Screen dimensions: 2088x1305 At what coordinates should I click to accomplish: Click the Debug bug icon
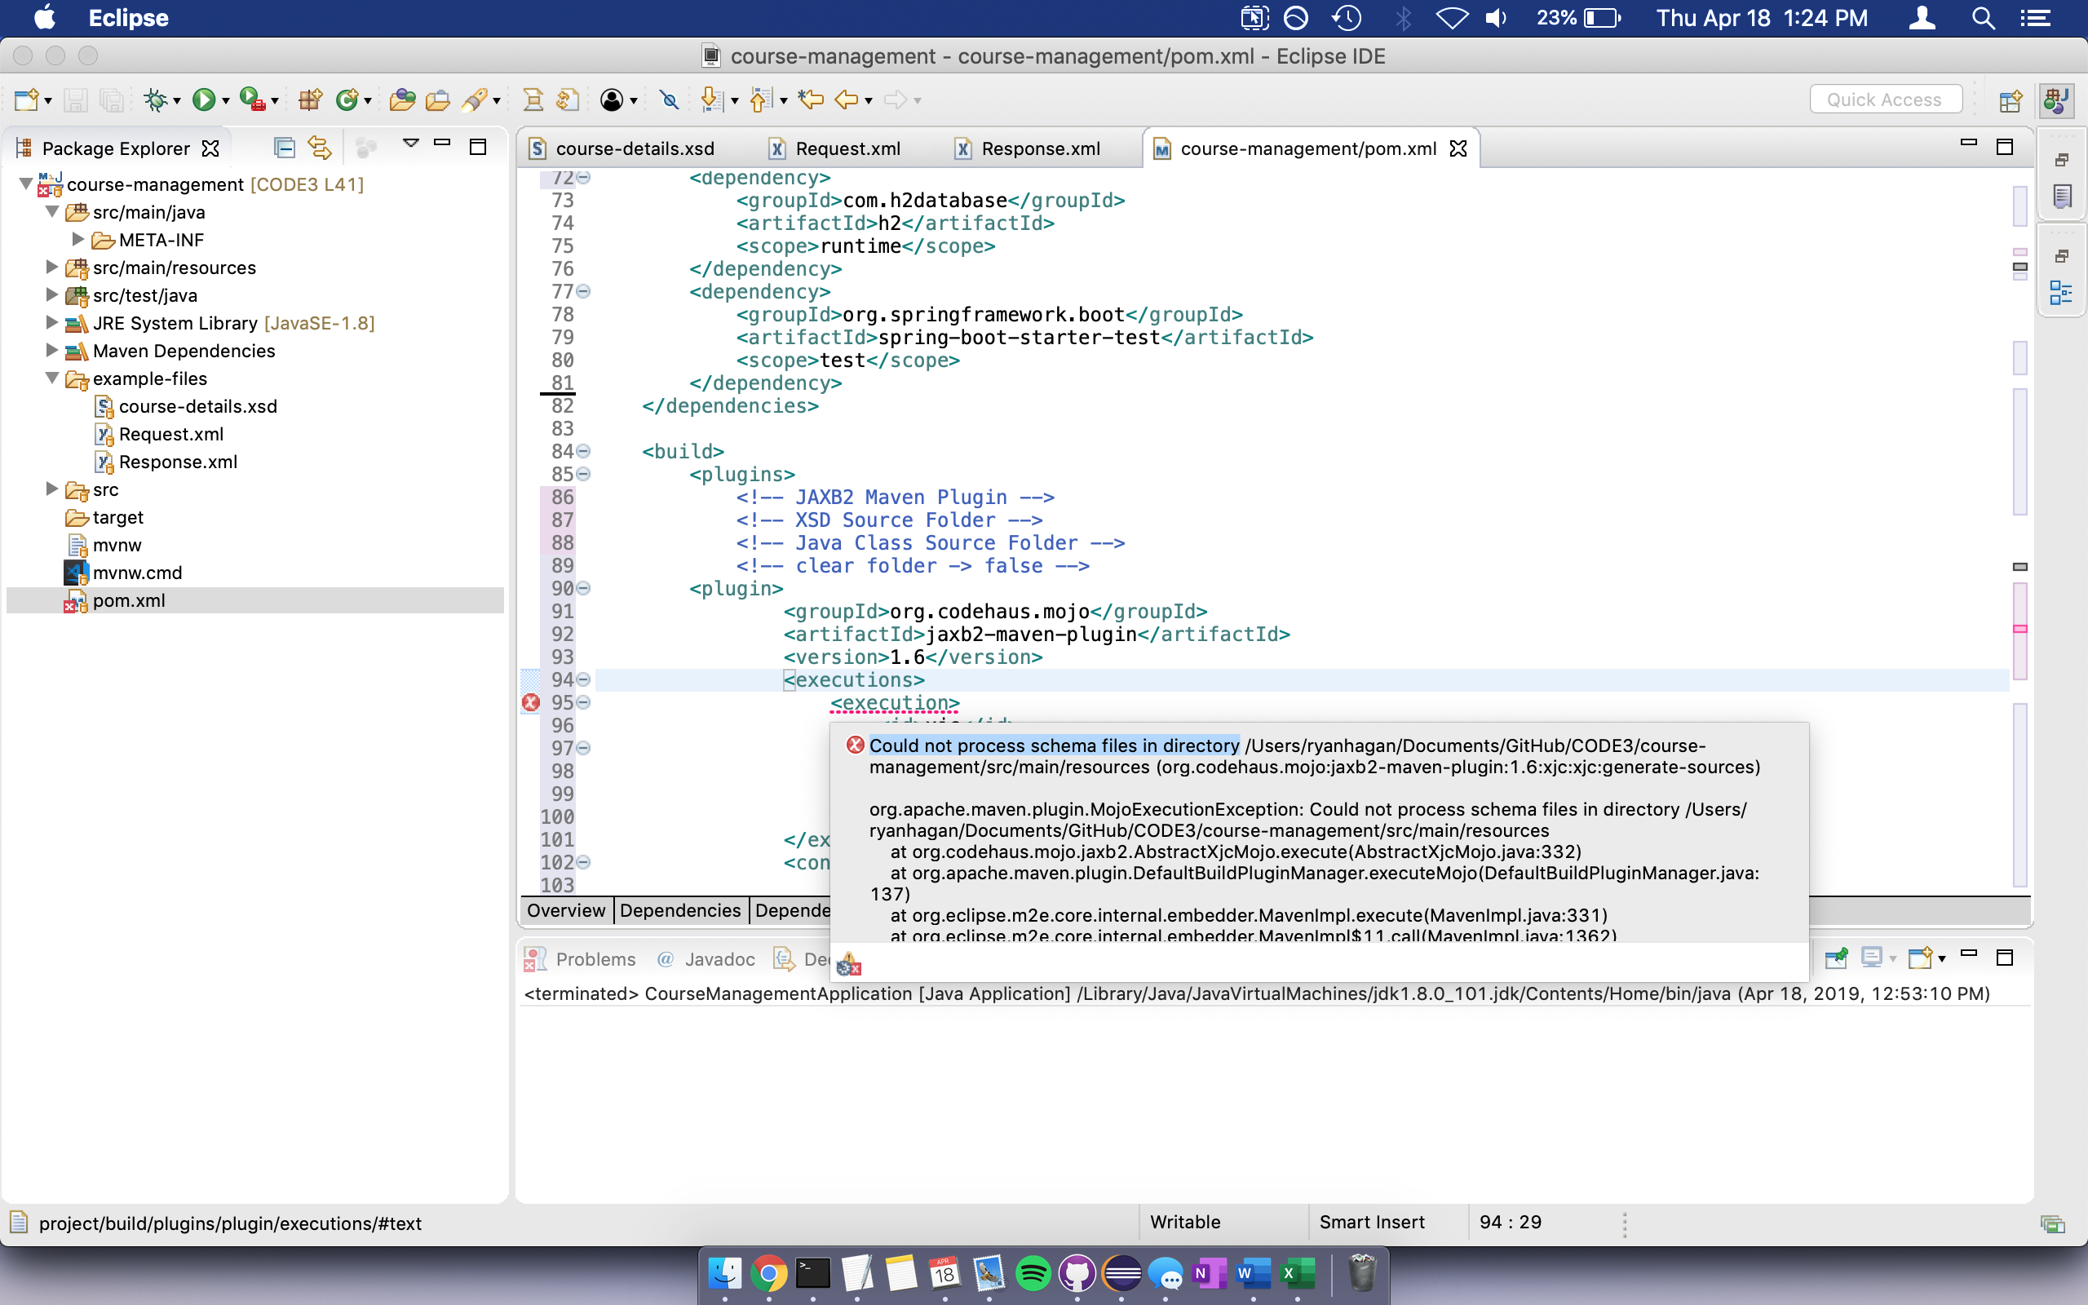click(155, 100)
